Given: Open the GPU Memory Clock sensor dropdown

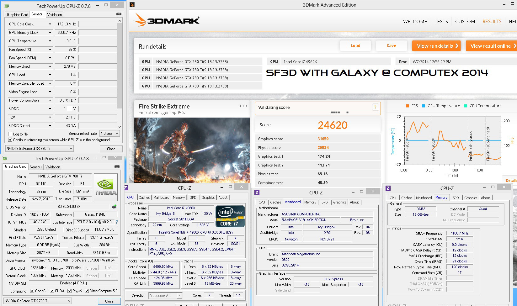Looking at the screenshot, I should point(50,33).
